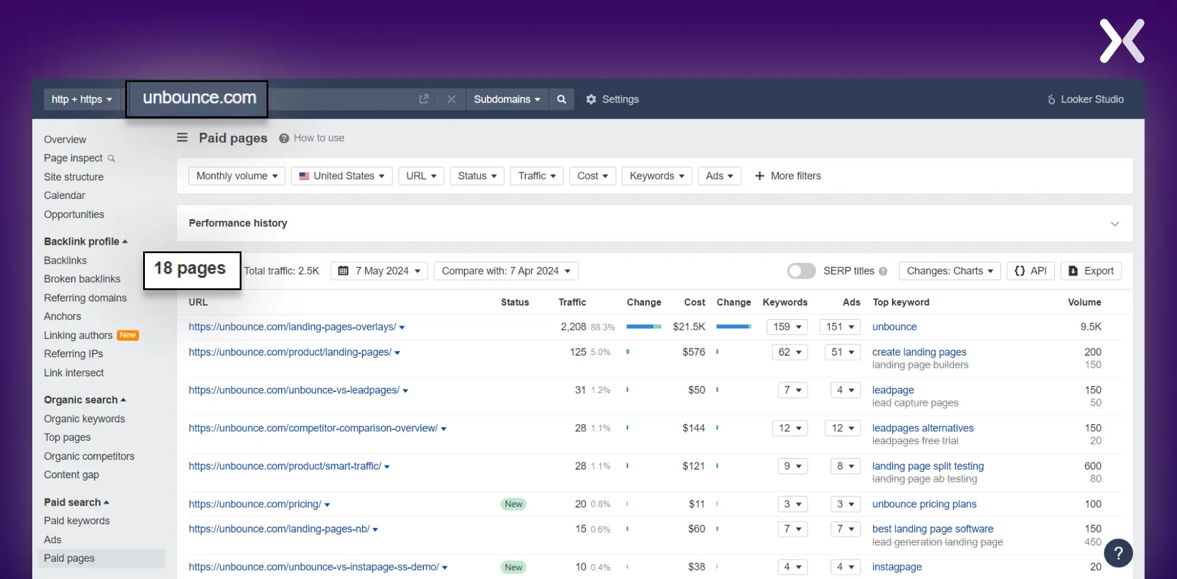Viewport: 1177px width, 579px height.
Task: Open Referring domains in the sidebar
Action: tap(85, 298)
